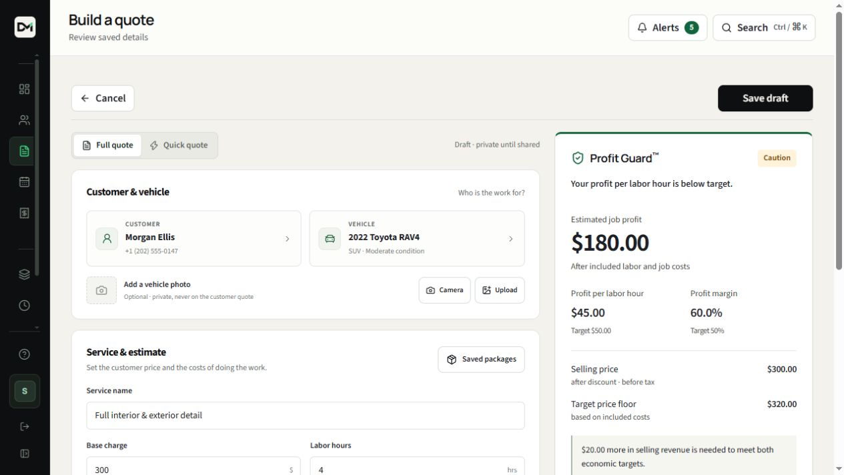Click the 'Build a quote' page title
Viewport: 844px width, 475px height.
111,20
